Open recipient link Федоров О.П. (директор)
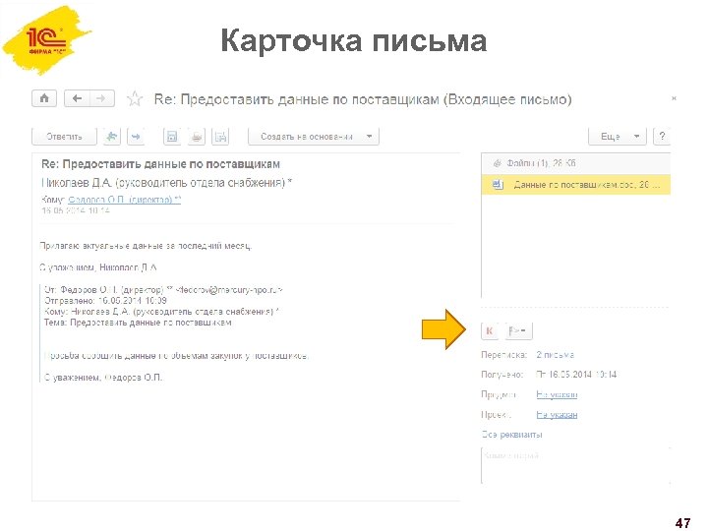Viewport: 708px width, 531px height. 125,200
